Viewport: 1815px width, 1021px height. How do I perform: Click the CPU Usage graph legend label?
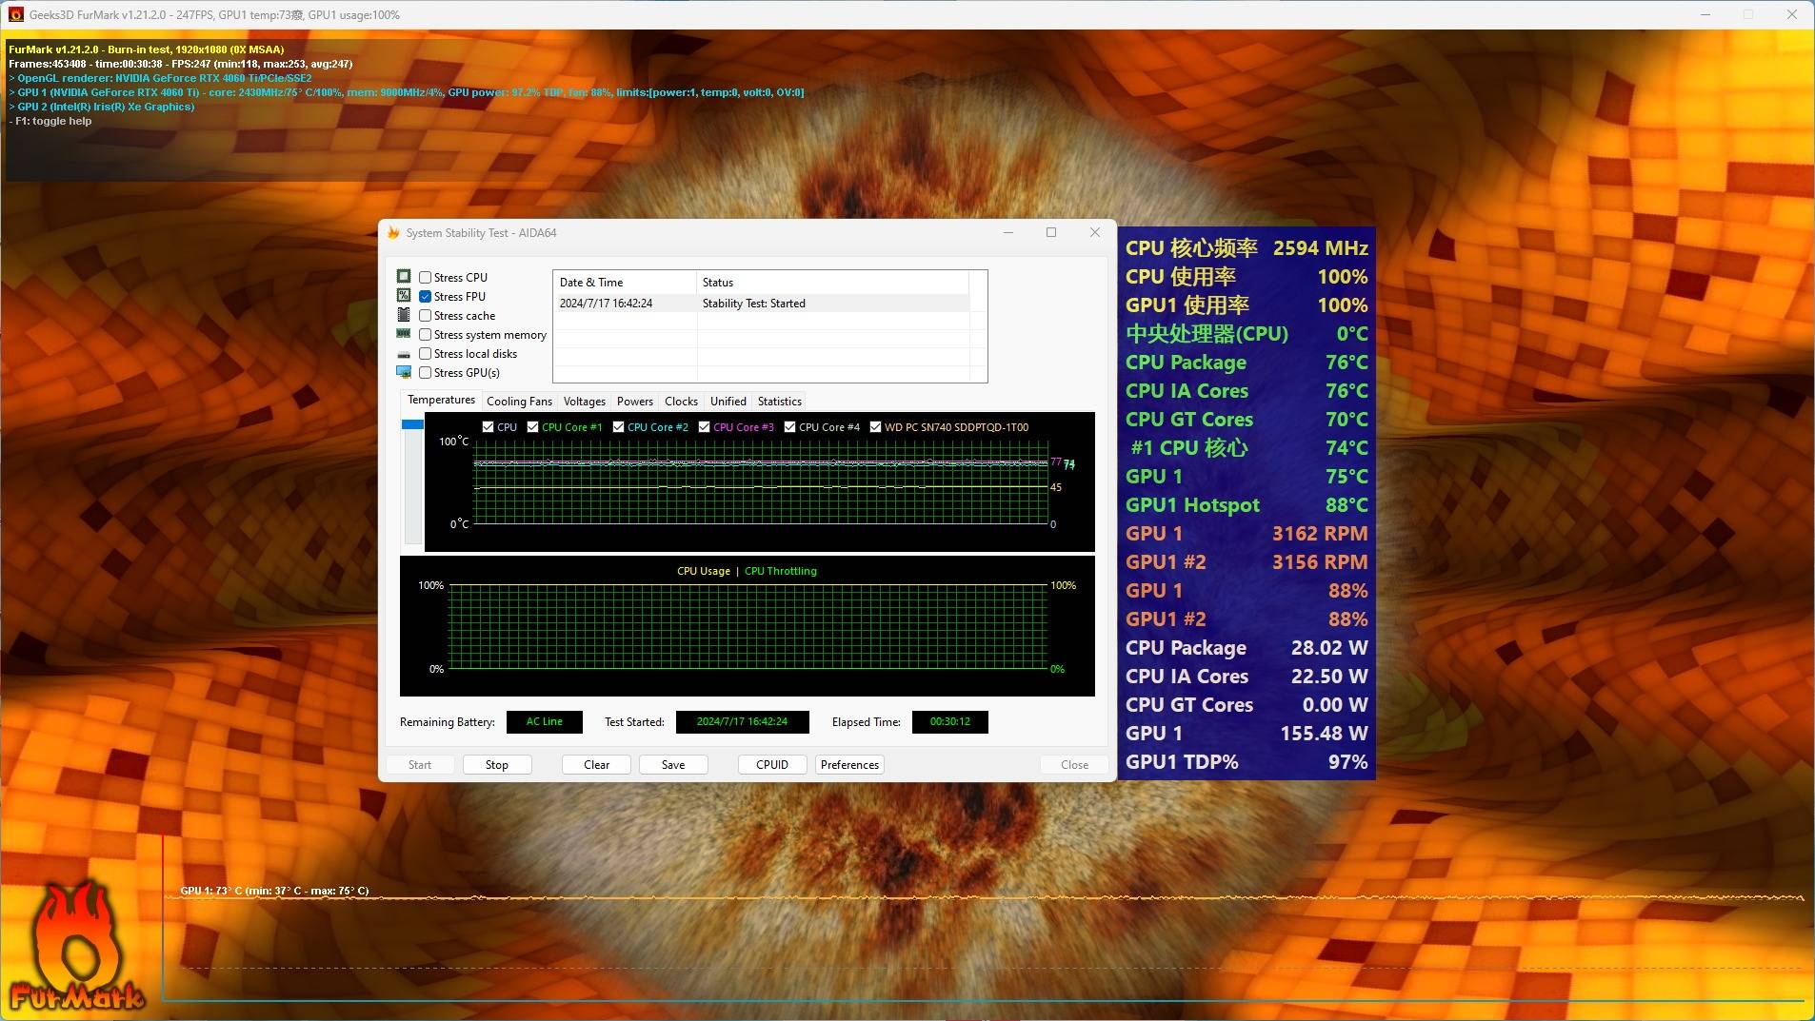point(704,572)
